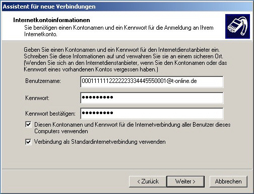Click the 'Assistent für neue Verbindungen' title bar

click(127, 7)
